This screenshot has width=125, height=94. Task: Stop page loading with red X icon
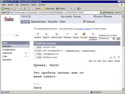pyautogui.click(x=20, y=8)
